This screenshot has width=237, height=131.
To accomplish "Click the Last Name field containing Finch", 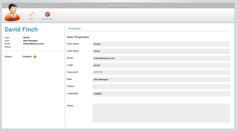I will (161, 51).
